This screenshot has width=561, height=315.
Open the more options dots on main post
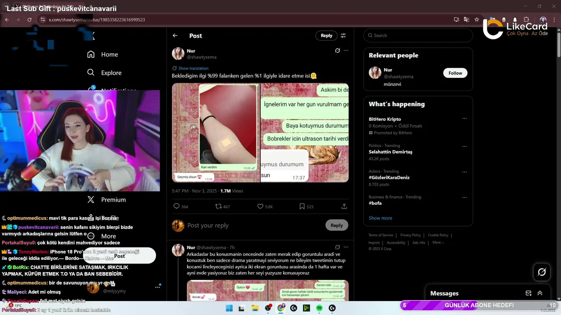tap(346, 51)
